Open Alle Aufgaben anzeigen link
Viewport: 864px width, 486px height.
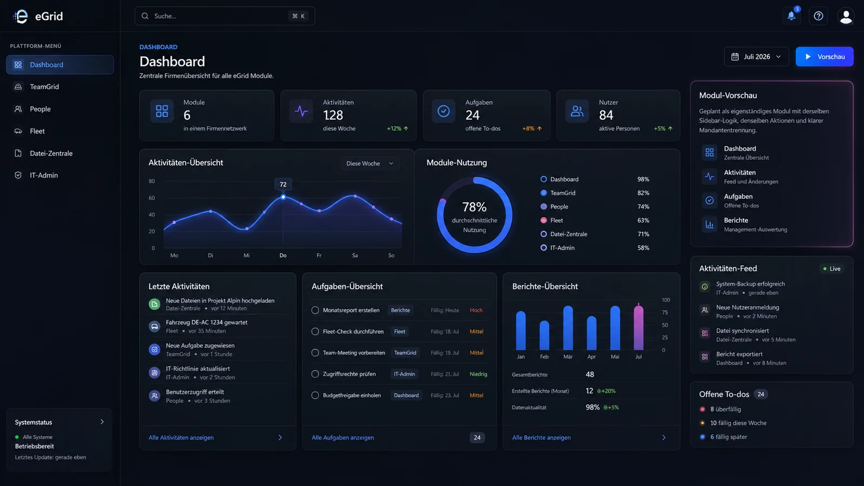click(x=343, y=438)
